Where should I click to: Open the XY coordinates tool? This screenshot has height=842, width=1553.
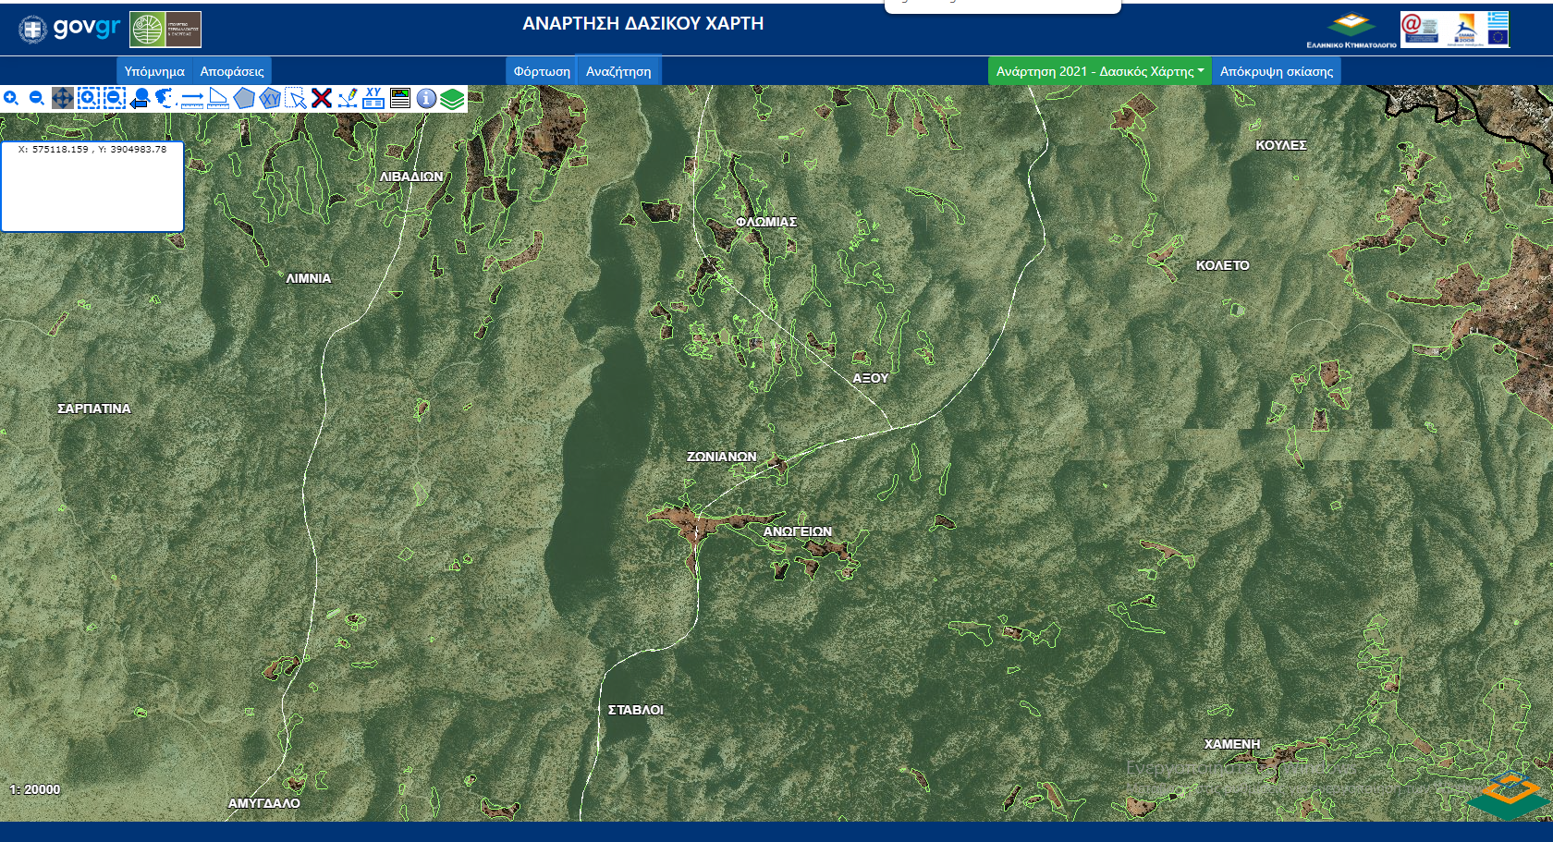[x=373, y=98]
